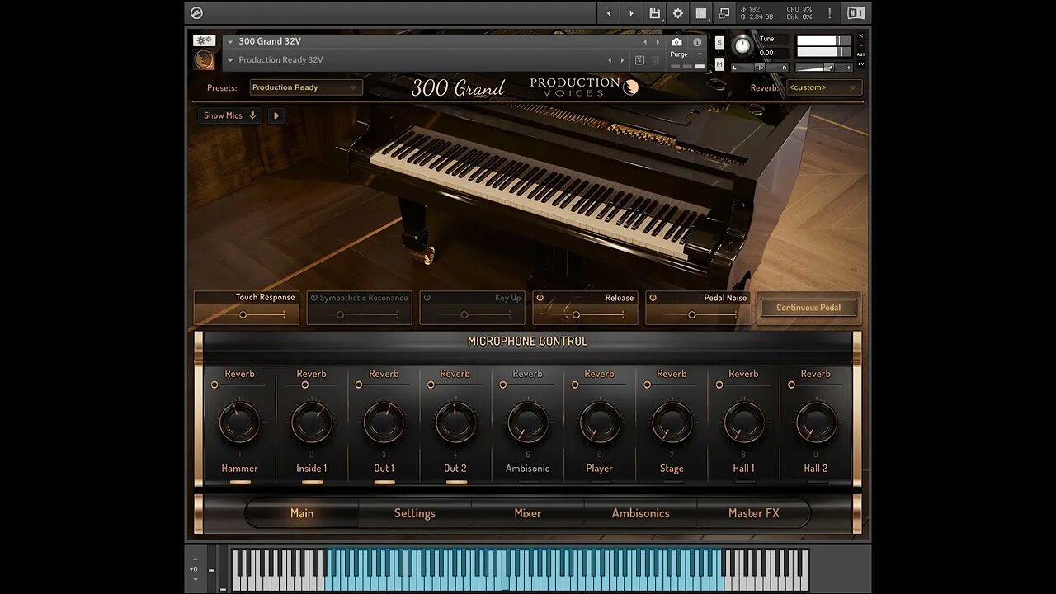
Task: Shift keyboard octave up arrow
Action: (195, 559)
